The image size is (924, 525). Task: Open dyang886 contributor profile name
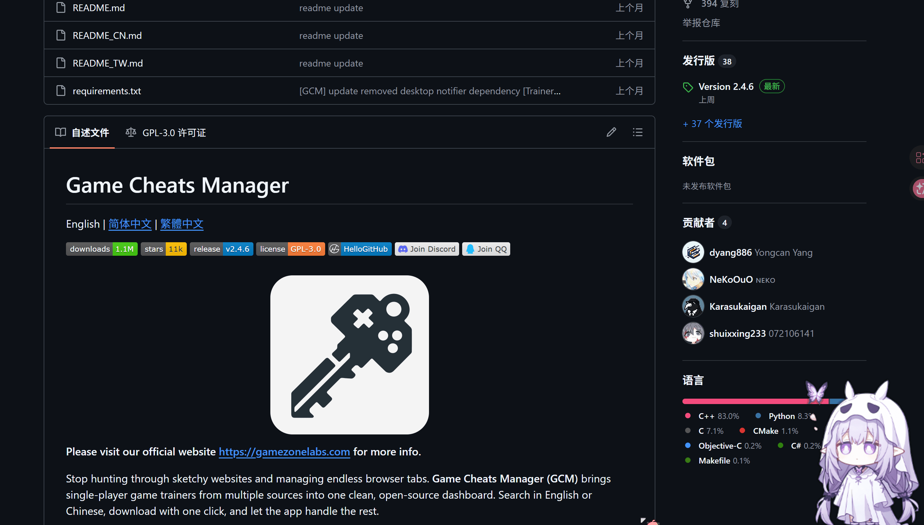point(730,252)
